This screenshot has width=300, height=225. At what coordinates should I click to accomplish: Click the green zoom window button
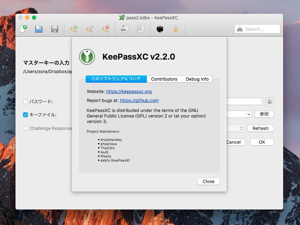(x=34, y=18)
